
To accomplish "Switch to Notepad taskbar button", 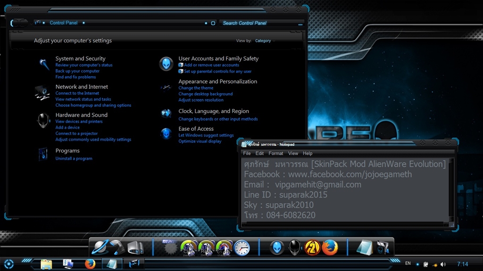I will tap(111, 264).
